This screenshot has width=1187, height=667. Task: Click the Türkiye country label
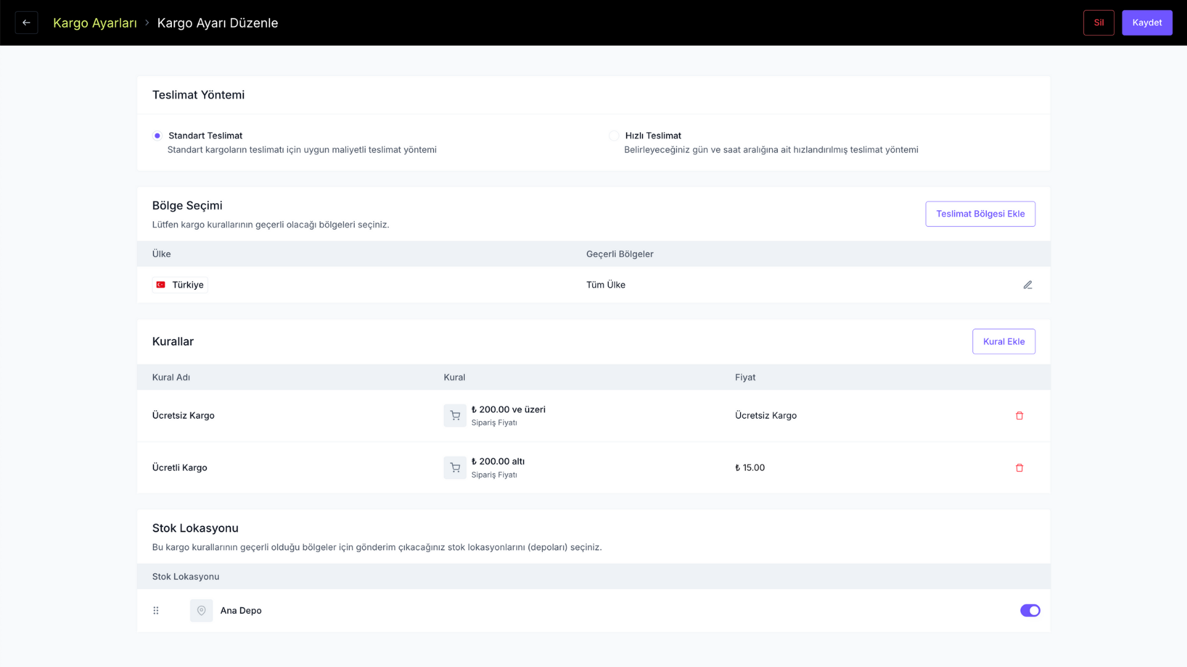point(188,285)
